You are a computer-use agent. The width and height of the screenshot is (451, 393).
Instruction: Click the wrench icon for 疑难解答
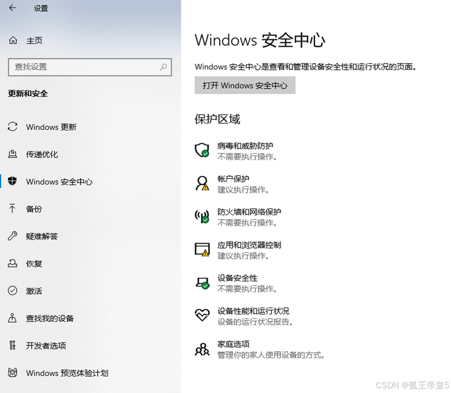13,236
